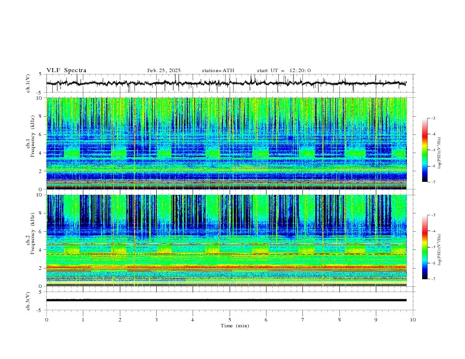Click the "7" tick on the time axis
465x359 pixels.
[x=303, y=320]
